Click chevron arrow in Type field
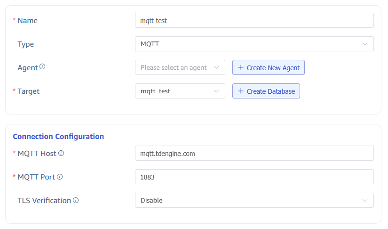The width and height of the screenshot is (388, 229). 365,44
